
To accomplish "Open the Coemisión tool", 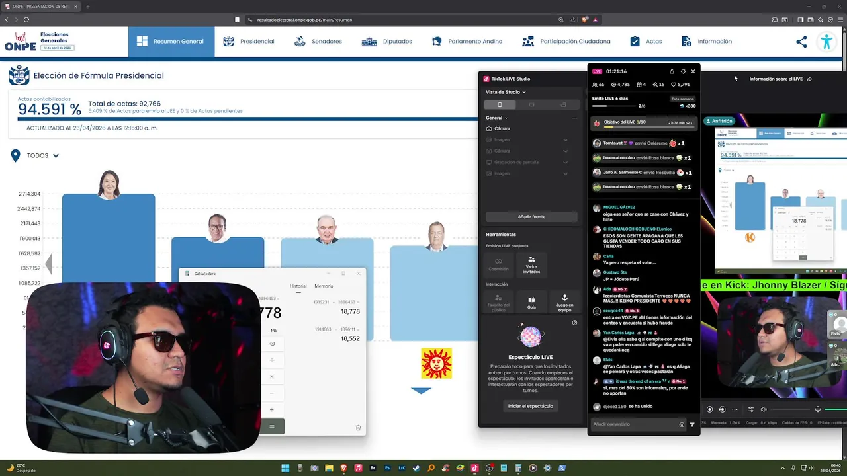I will click(498, 264).
